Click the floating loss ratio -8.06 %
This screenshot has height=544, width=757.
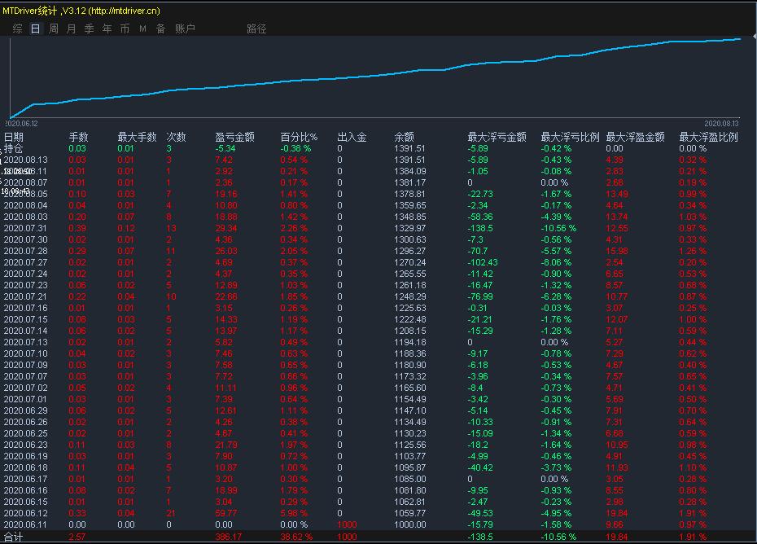[x=556, y=262]
